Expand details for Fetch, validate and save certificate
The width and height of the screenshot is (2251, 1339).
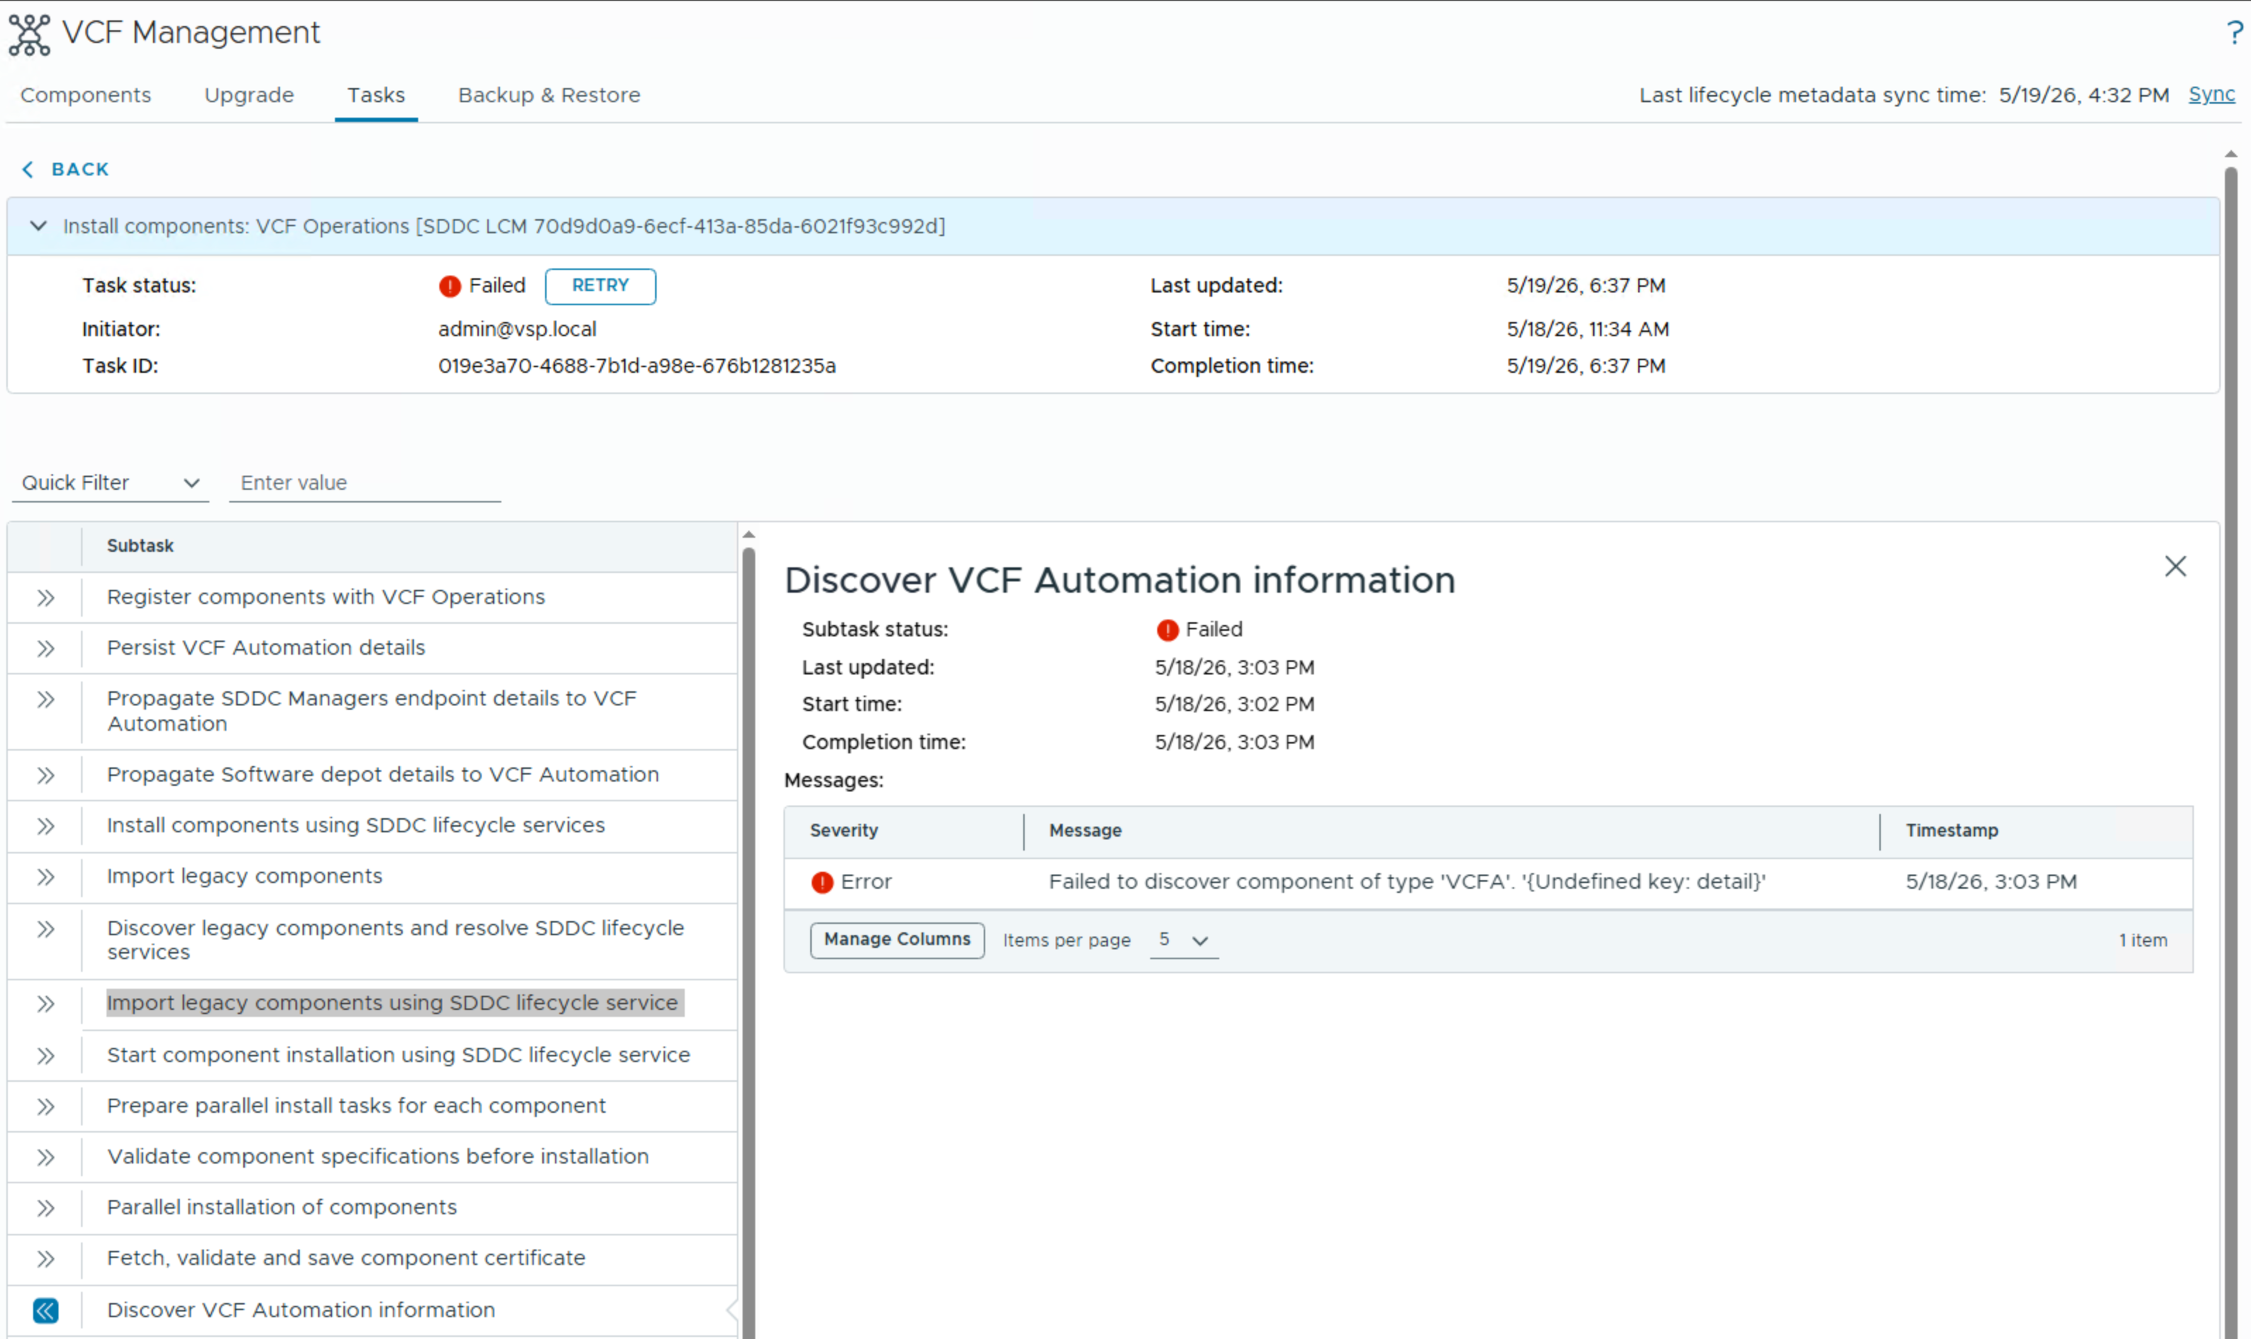tap(45, 1259)
